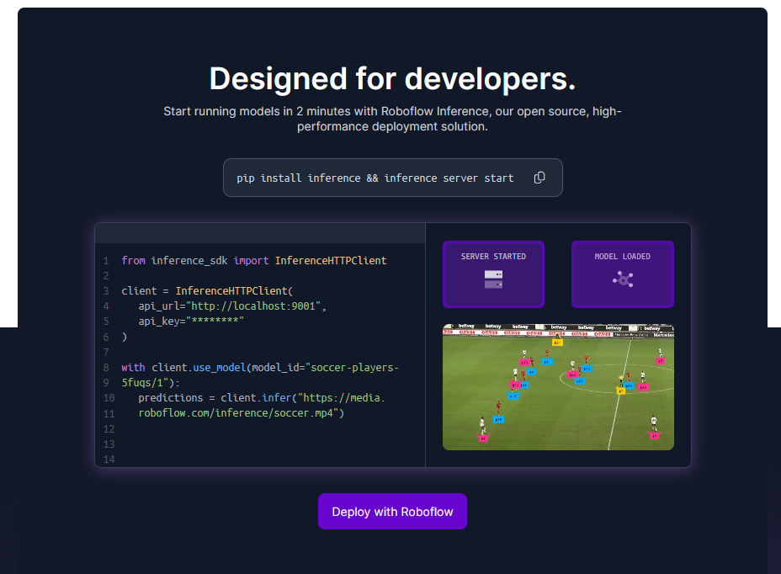This screenshot has width=781, height=574.
Task: Click the api_key code line
Action: (x=191, y=322)
